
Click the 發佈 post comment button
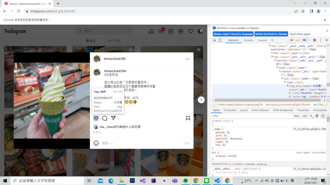187,143
